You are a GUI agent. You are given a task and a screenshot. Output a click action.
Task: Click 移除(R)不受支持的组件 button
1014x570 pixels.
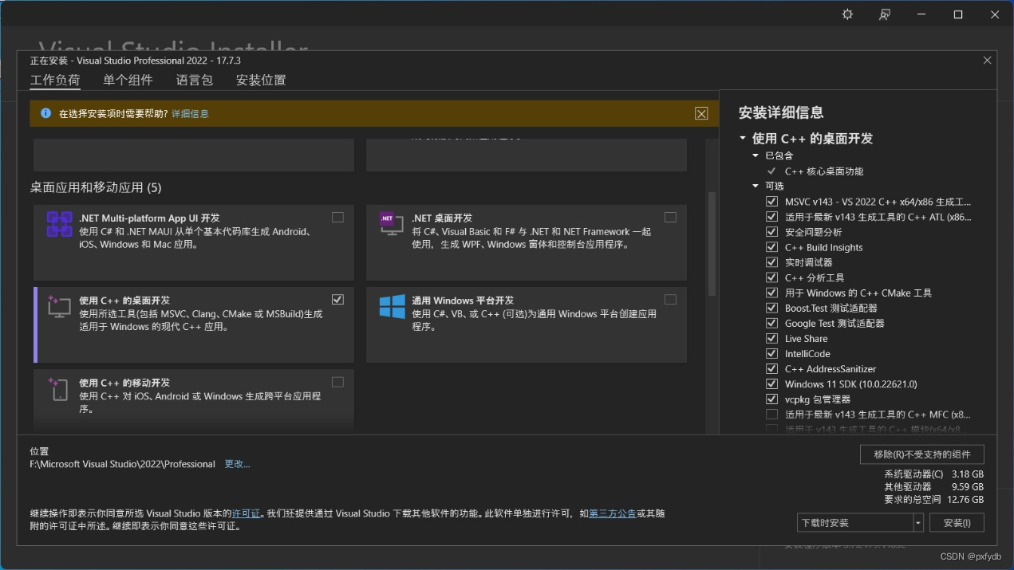[x=922, y=454]
